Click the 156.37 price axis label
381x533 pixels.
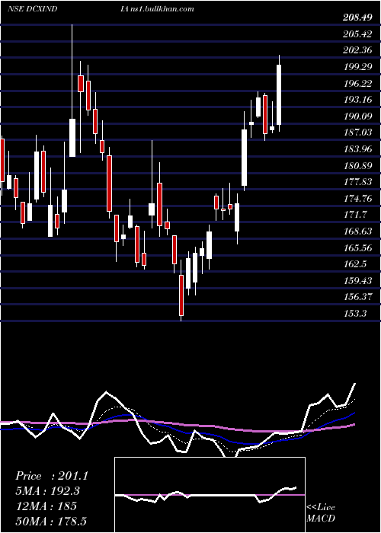click(357, 297)
